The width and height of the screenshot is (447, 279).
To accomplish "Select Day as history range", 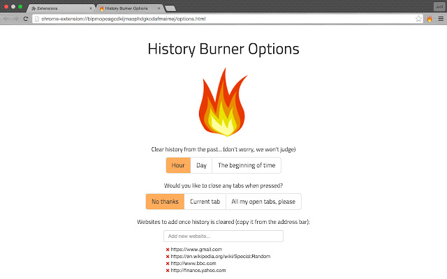I will 201,165.
